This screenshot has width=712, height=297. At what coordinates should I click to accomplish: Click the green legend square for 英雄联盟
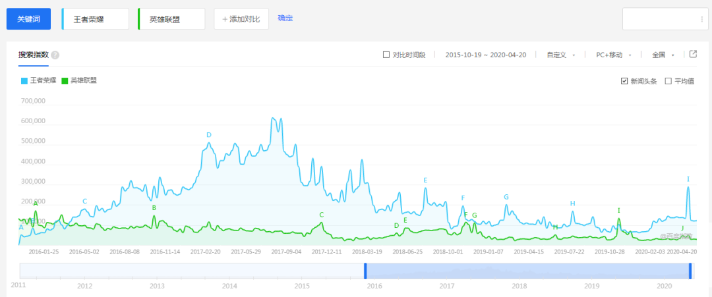(65, 81)
